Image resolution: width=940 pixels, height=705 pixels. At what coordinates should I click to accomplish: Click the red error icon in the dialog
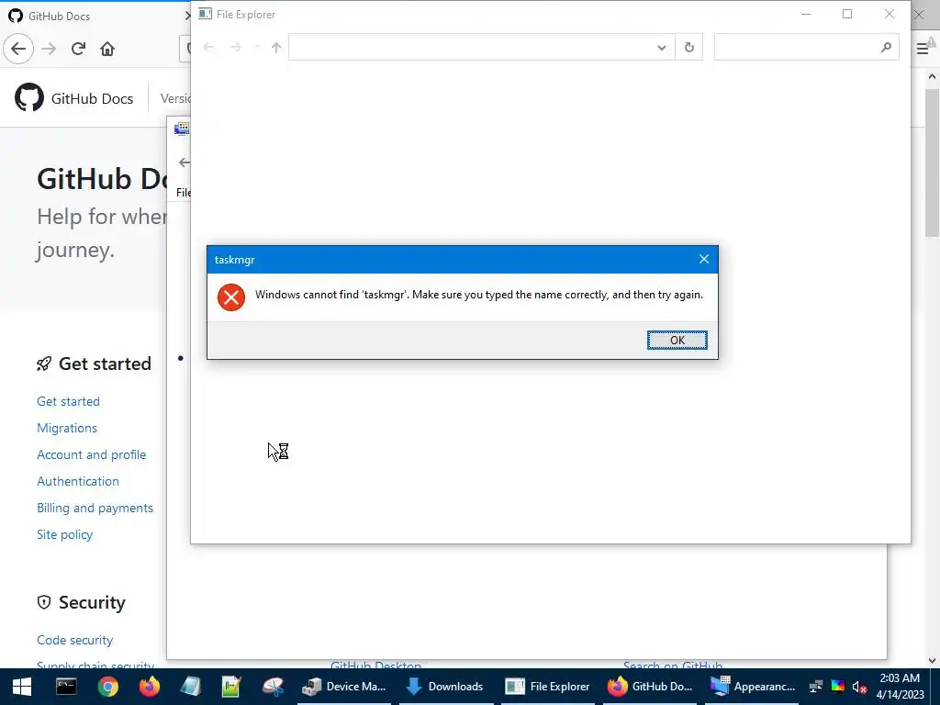click(231, 297)
